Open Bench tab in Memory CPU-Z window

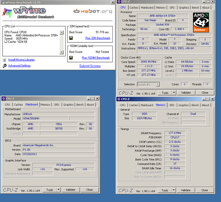click(x=195, y=105)
